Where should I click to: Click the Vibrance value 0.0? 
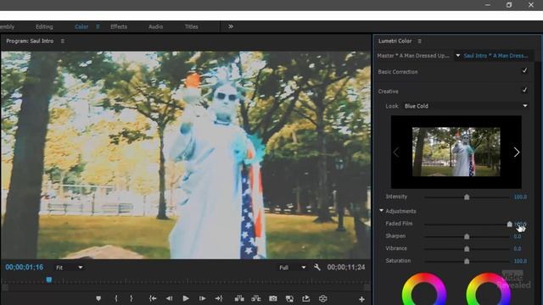coord(517,248)
